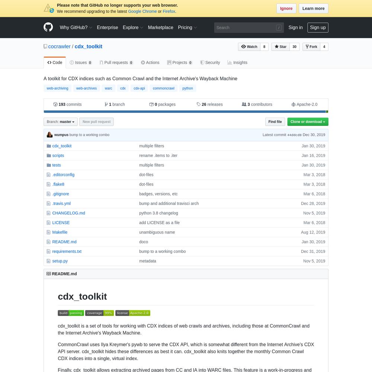Open the Firefox link
The image size is (372, 372).
[169, 12]
